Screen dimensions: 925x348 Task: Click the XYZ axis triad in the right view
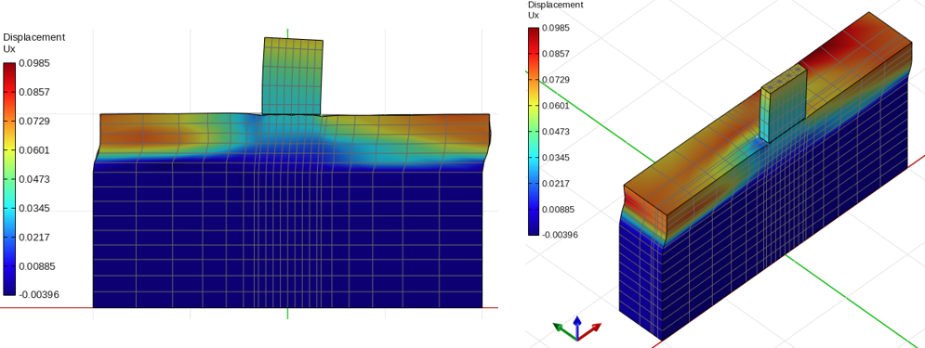click(577, 329)
